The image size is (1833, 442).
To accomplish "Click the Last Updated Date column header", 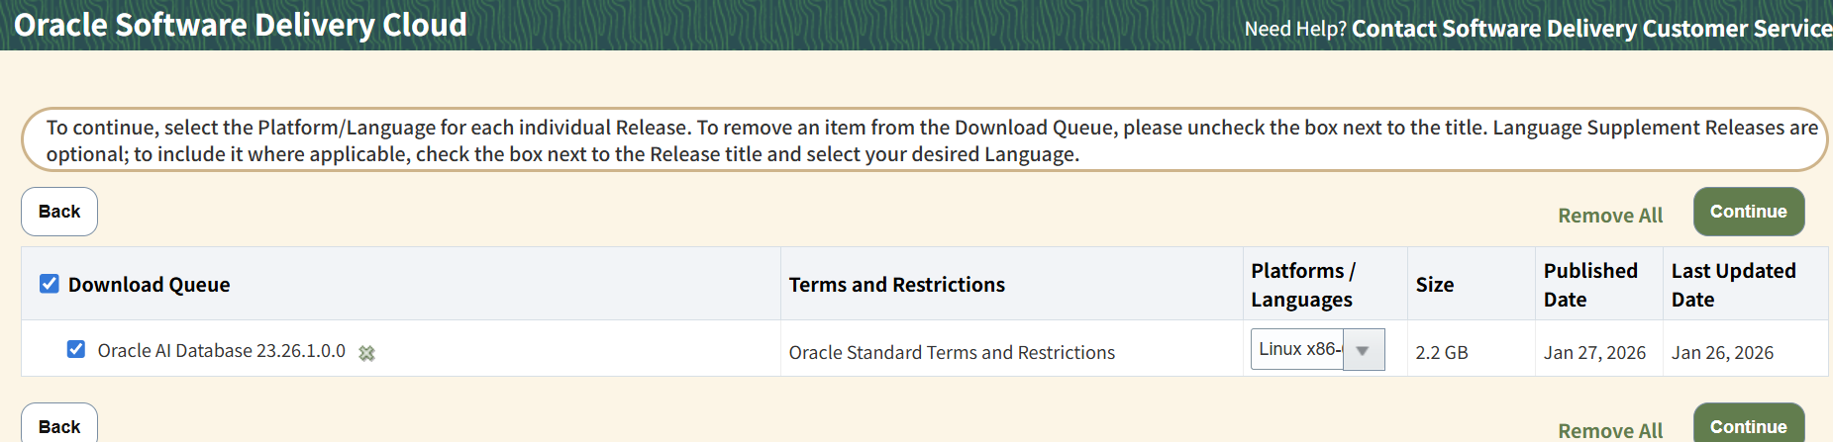I will click(1734, 285).
